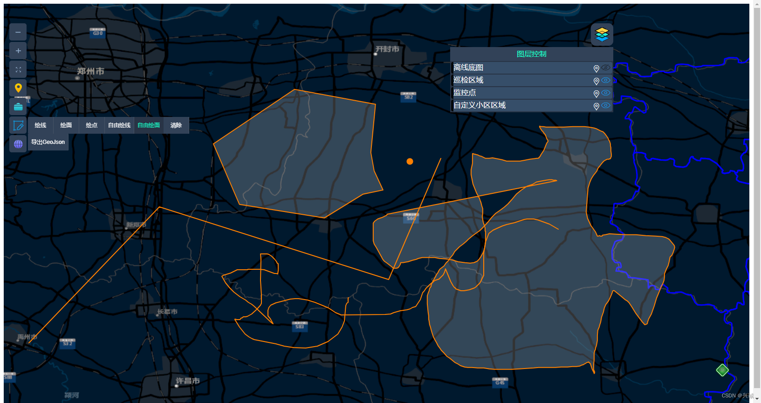
Task: Zoom out the map with minus button
Action: pos(18,32)
